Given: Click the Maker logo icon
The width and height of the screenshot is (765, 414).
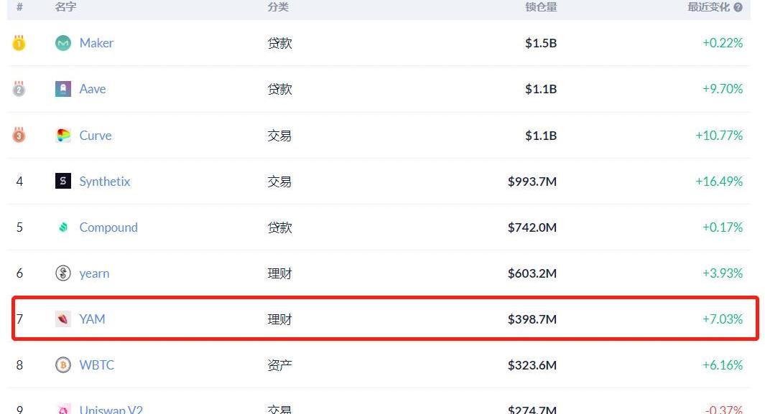Looking at the screenshot, I should pos(63,43).
